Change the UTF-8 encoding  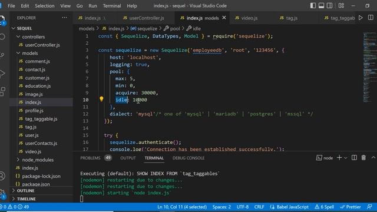[x=243, y=207]
